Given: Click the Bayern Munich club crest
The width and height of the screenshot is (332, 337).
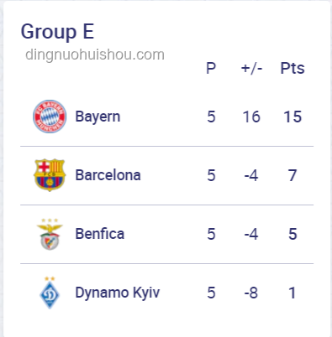Looking at the screenshot, I should pos(50,117).
